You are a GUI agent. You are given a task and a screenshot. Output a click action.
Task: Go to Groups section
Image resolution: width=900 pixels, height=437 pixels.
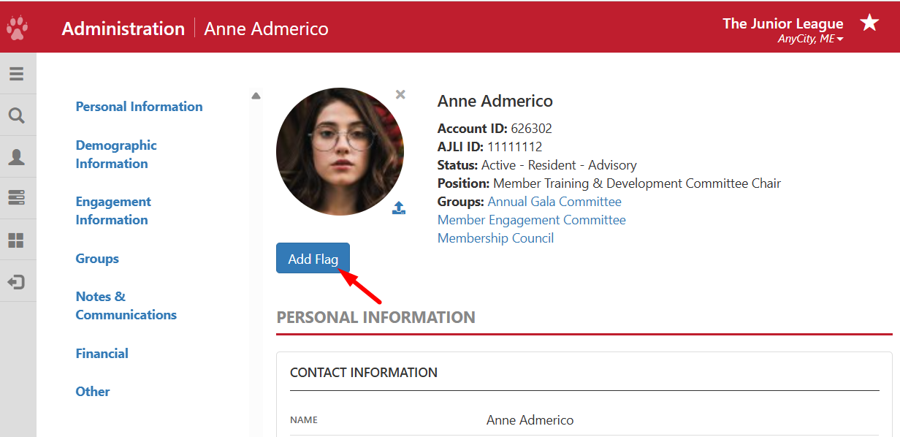[x=97, y=259]
